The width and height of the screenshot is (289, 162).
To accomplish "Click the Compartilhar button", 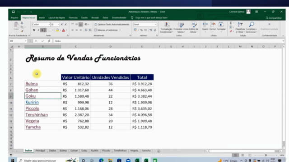I will click(274, 18).
